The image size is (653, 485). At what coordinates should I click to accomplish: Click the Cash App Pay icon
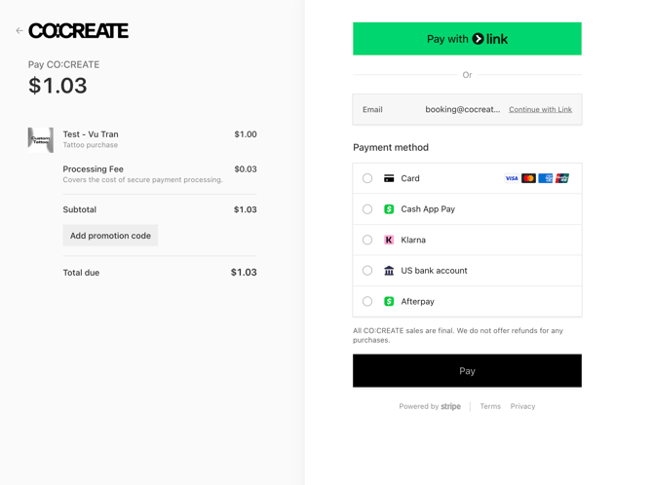tap(389, 209)
